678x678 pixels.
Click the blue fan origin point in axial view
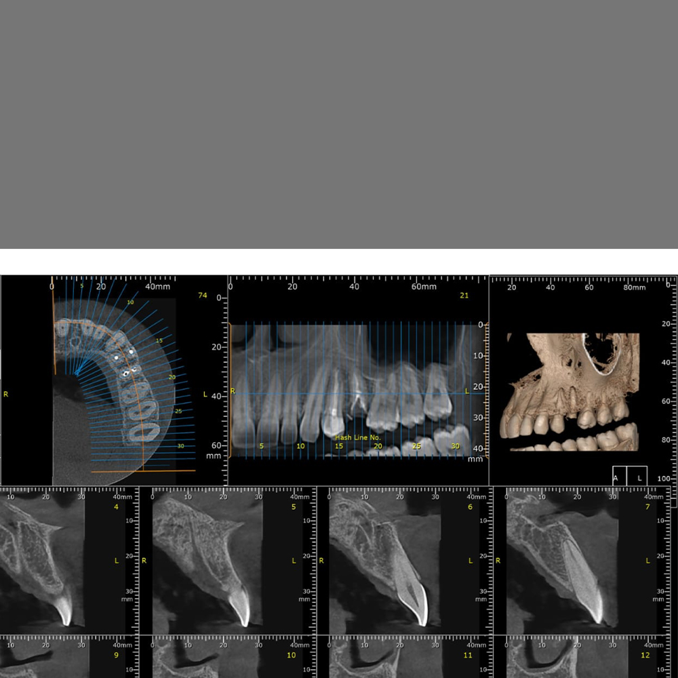pos(77,372)
